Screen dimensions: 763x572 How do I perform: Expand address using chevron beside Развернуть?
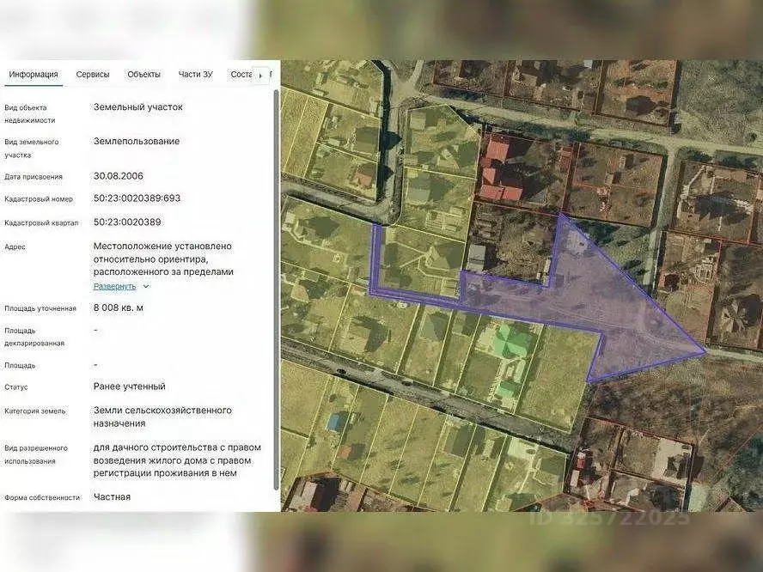pyautogui.click(x=146, y=287)
